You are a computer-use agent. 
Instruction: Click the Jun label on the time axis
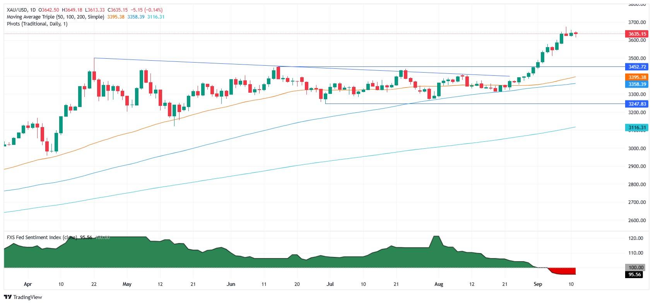coord(231,284)
